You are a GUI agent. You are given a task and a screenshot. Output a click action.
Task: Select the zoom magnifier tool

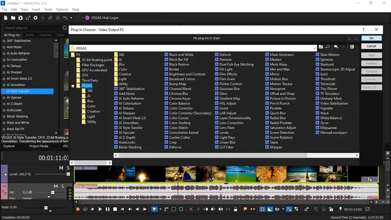(x=181, y=209)
